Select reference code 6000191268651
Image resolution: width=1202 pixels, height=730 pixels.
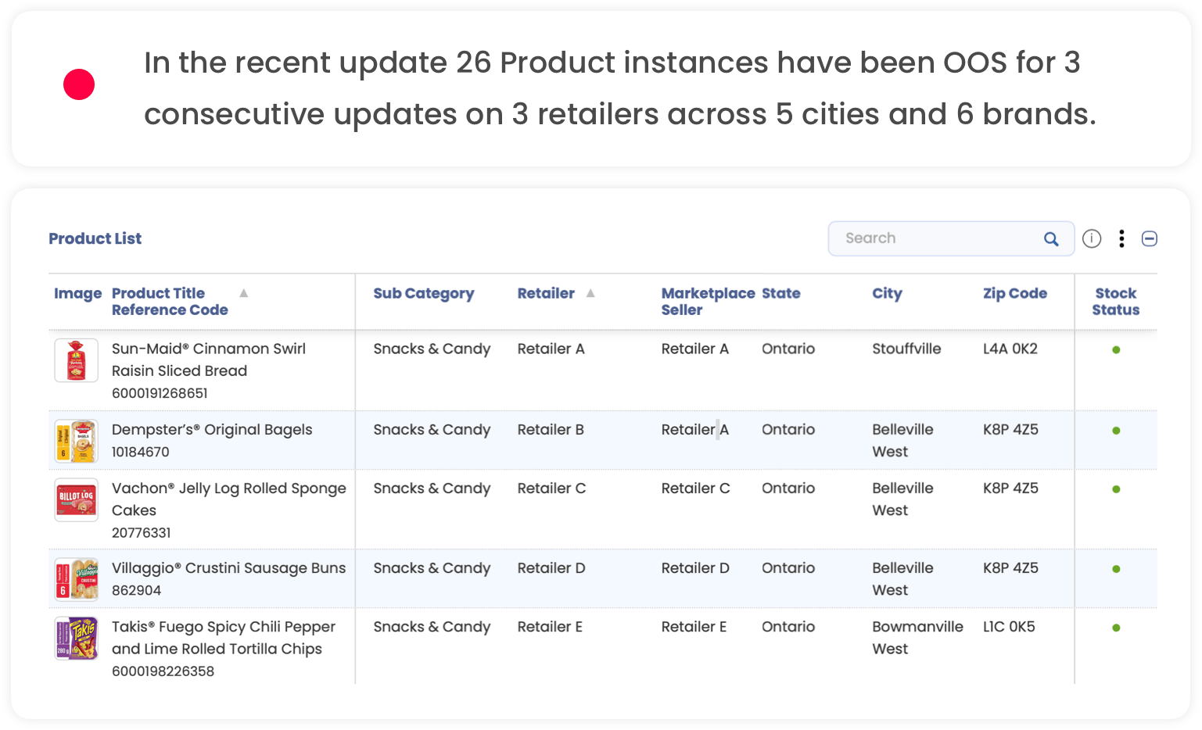coord(160,393)
